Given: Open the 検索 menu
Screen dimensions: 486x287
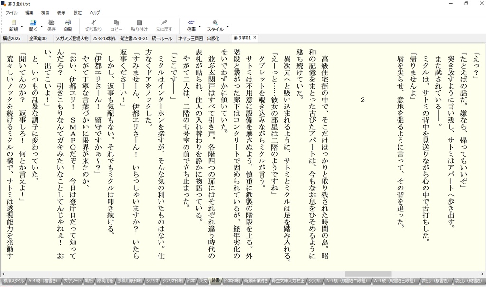Looking at the screenshot, I should [45, 13].
